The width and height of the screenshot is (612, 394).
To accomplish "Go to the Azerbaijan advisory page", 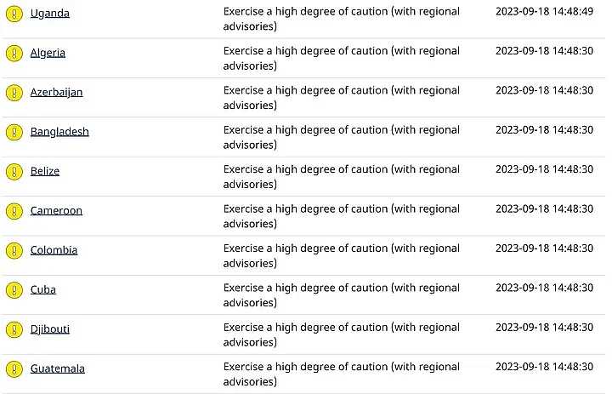I will [x=56, y=92].
